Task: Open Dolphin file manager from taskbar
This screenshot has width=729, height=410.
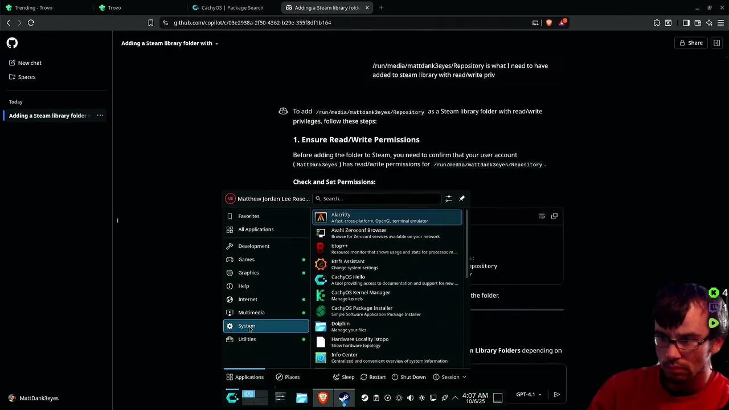Action: click(x=301, y=397)
